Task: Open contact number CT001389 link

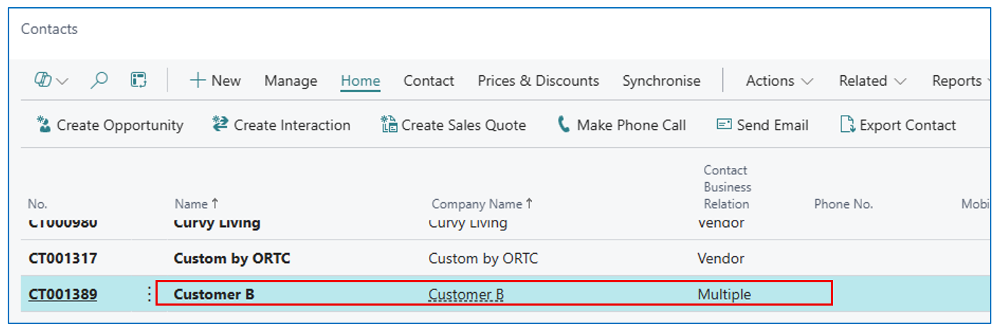Action: 62,294
